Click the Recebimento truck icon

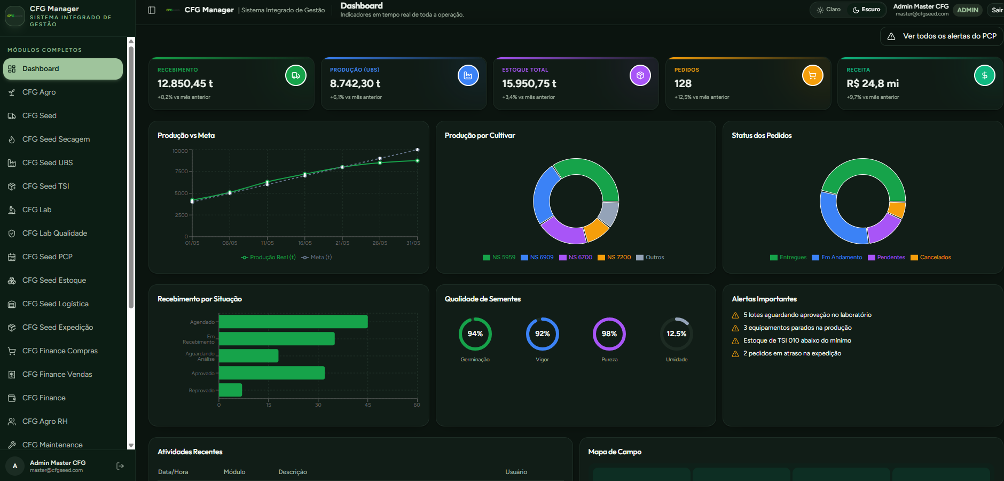(x=296, y=75)
